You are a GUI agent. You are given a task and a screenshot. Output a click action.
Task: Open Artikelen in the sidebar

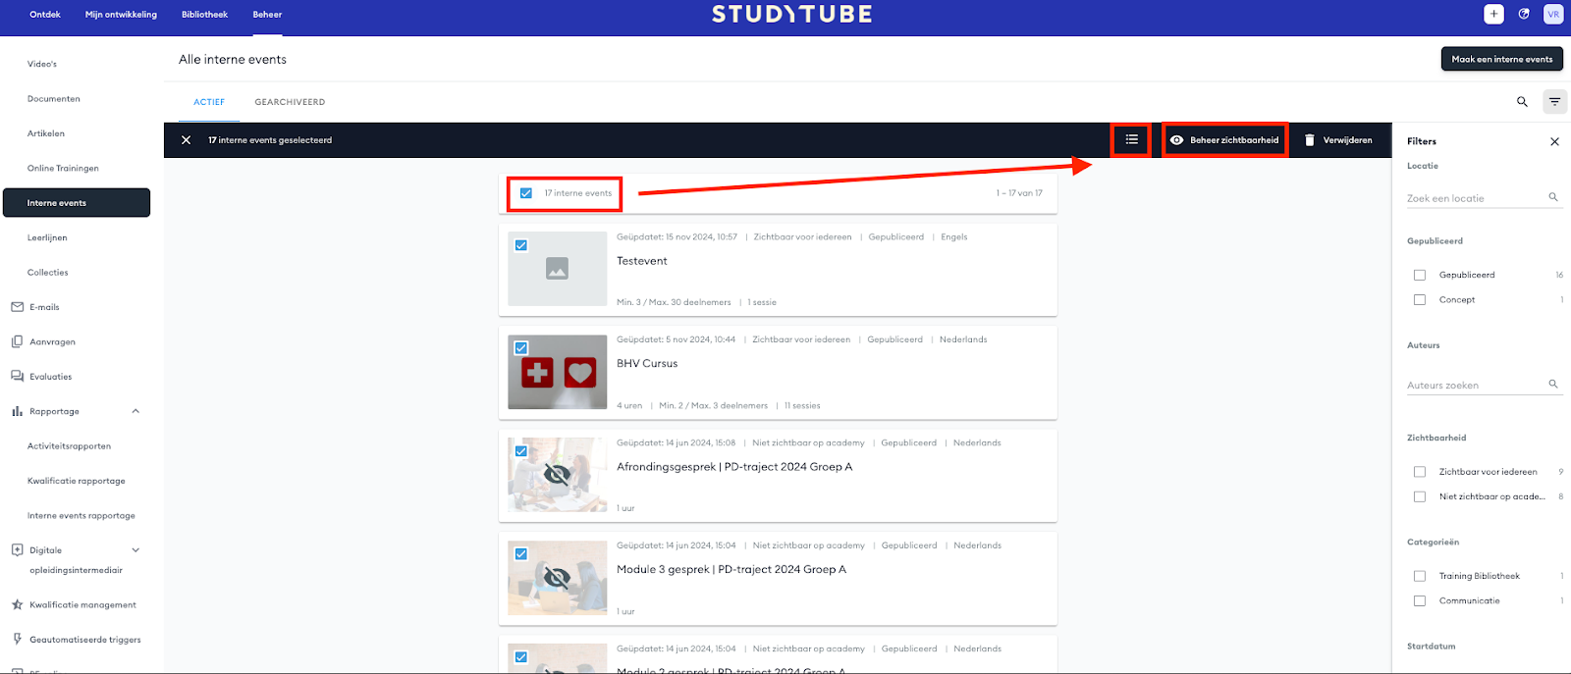[46, 133]
